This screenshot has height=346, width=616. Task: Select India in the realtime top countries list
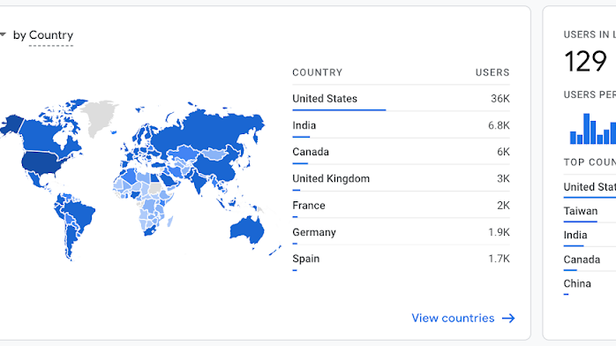(575, 236)
